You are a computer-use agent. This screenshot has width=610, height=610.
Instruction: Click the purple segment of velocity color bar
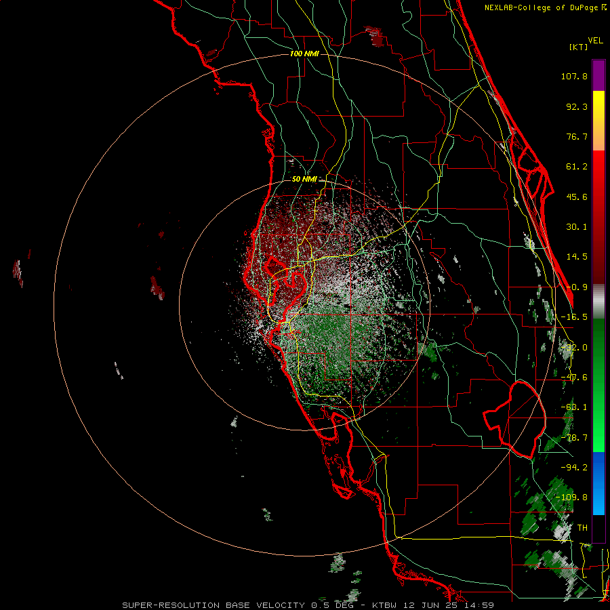pos(598,75)
